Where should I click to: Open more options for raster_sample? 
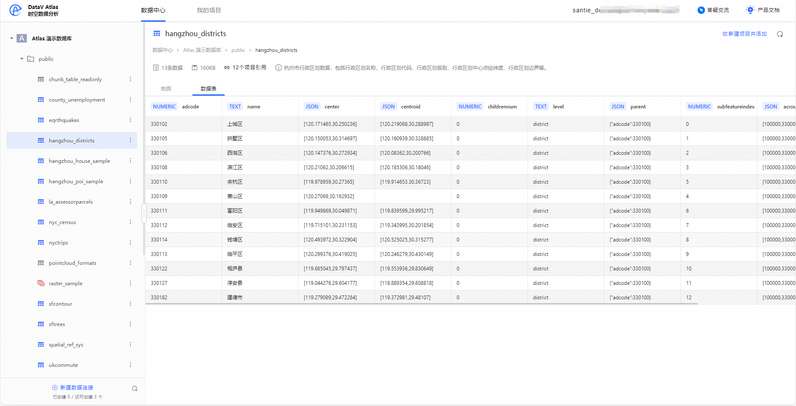click(x=130, y=283)
